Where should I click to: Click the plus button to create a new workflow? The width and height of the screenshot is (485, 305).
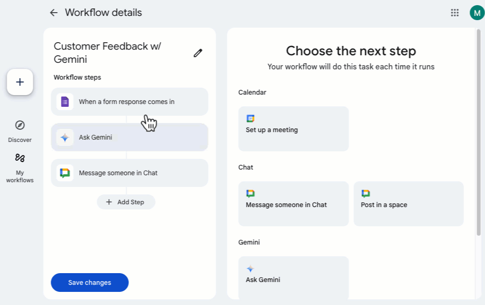(20, 82)
